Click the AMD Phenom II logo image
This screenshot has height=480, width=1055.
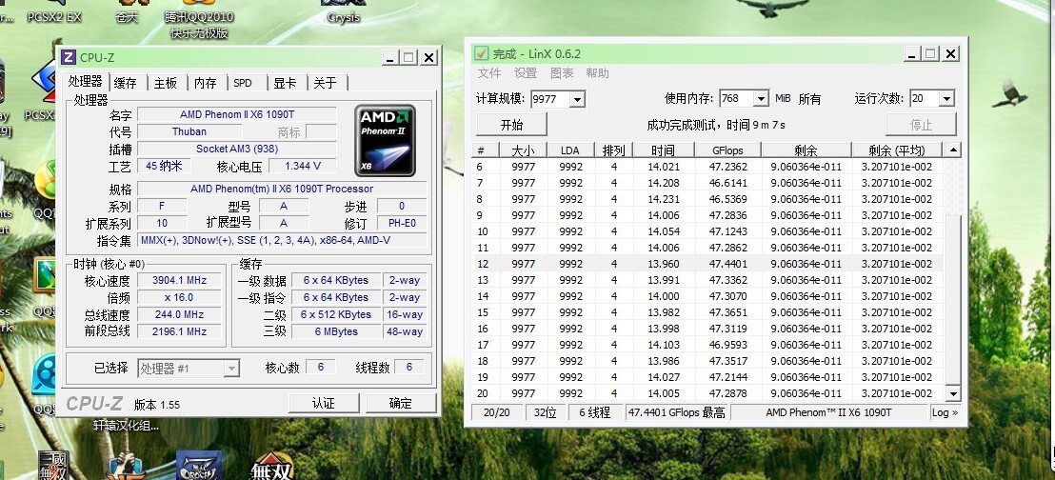coord(386,140)
